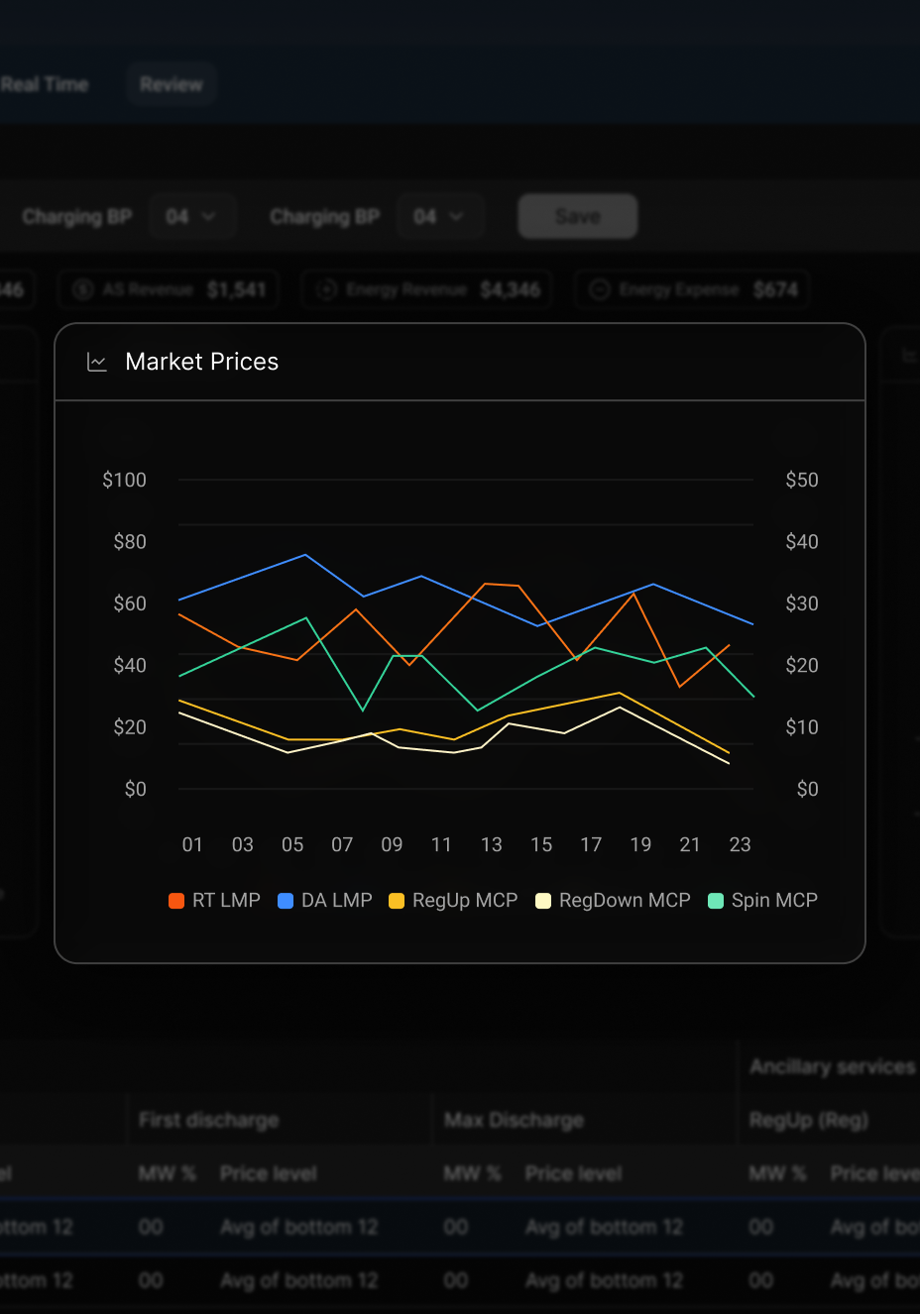Viewport: 920px width, 1314px height.
Task: Open the second Charging BP dropdown
Action: click(x=440, y=216)
